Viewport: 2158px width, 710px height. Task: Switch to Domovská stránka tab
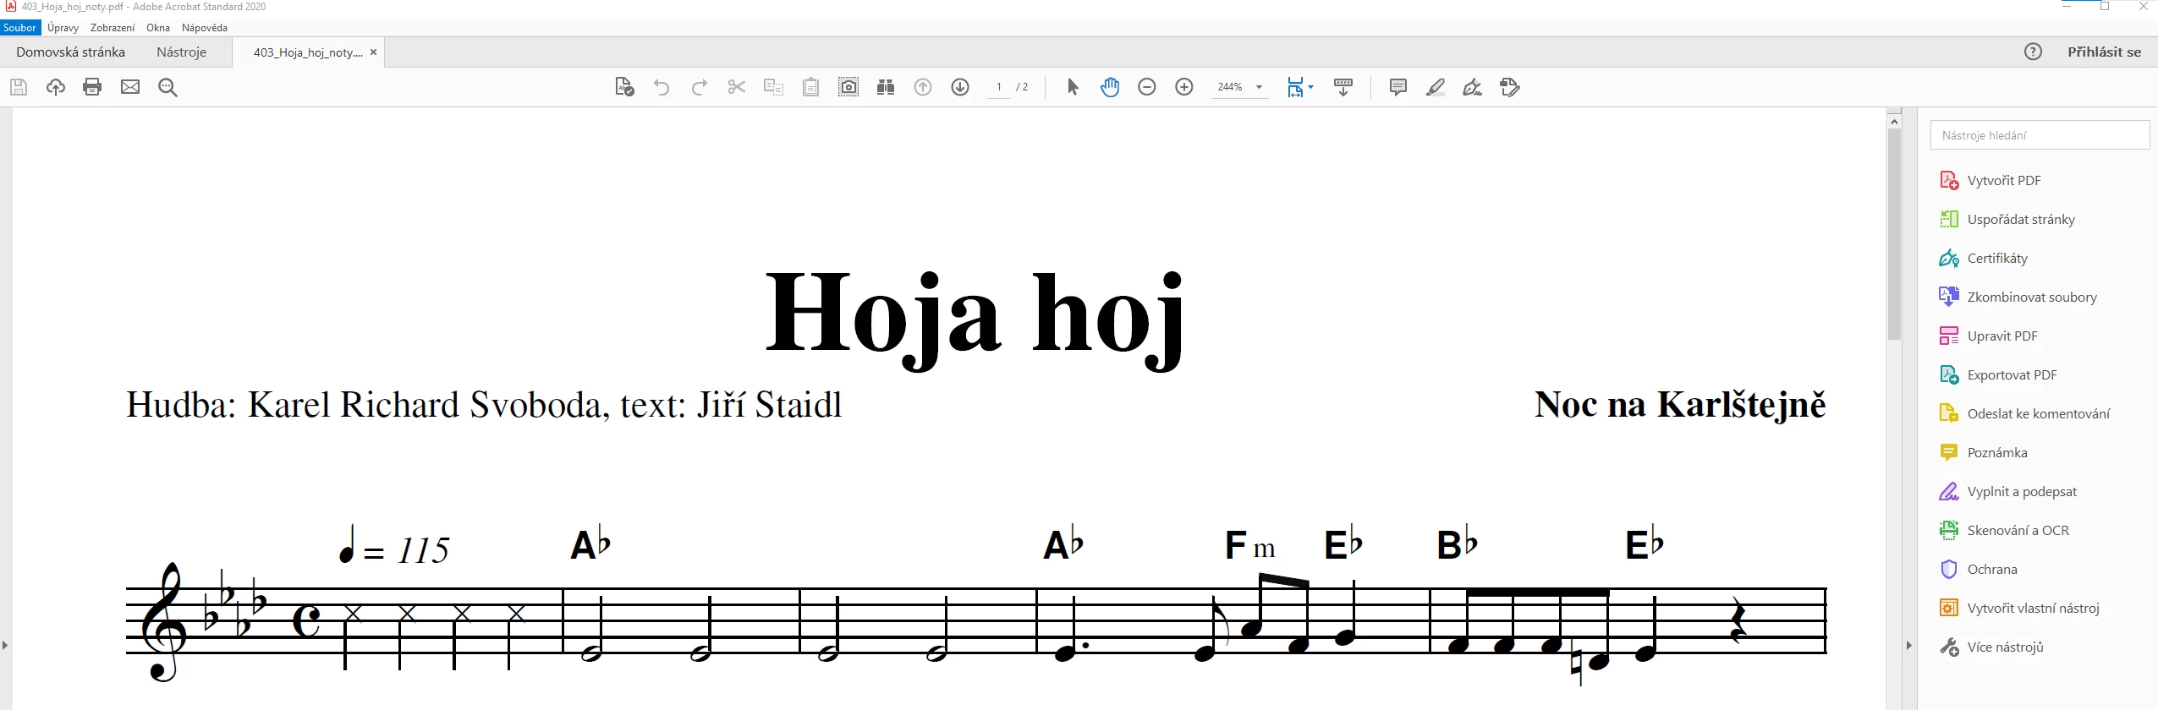[x=71, y=52]
